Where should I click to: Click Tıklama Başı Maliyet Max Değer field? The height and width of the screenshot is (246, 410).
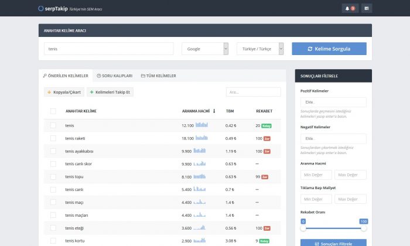pos(350,199)
